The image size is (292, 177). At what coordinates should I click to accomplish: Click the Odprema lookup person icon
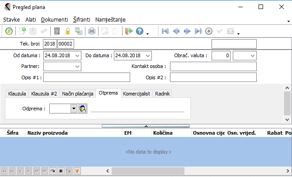click(82, 109)
